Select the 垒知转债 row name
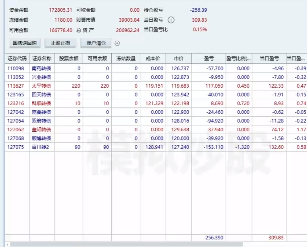307x247 pixels. 41,130
